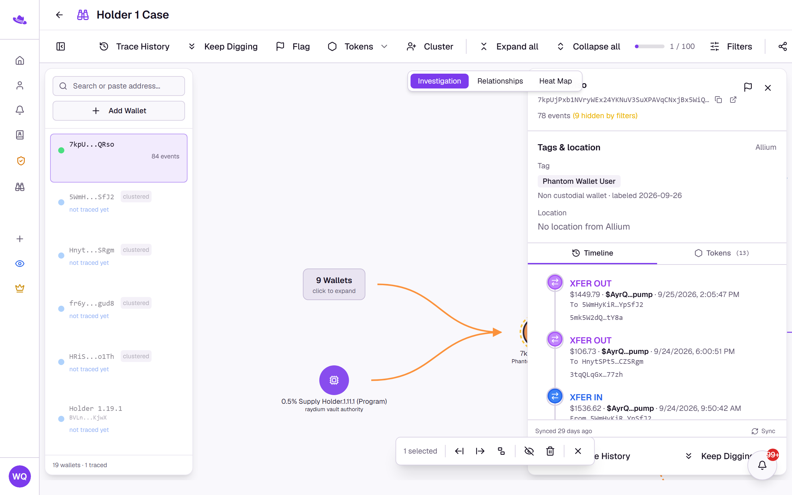Copy the wallet address with copy icon
Screen dimensions: 792x495
(718, 100)
